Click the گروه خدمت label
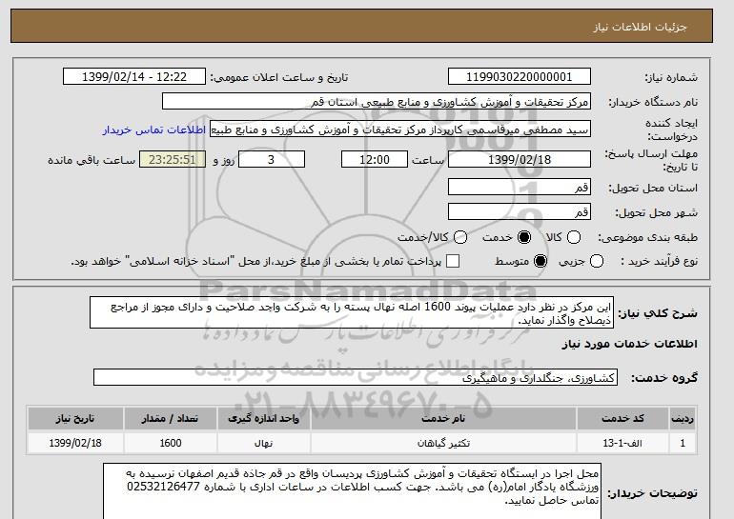 pyautogui.click(x=664, y=378)
